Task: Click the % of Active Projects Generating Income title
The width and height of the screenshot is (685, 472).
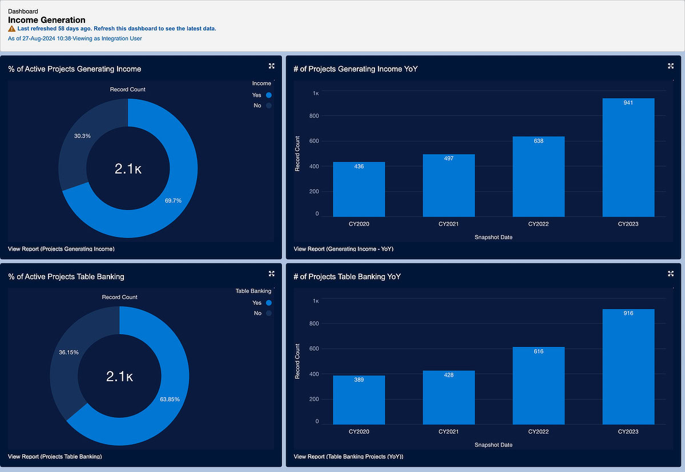Action: click(x=75, y=69)
